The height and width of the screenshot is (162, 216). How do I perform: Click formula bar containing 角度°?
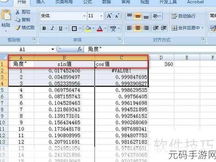point(150,49)
